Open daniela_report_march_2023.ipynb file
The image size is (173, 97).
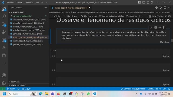coord(29,23)
